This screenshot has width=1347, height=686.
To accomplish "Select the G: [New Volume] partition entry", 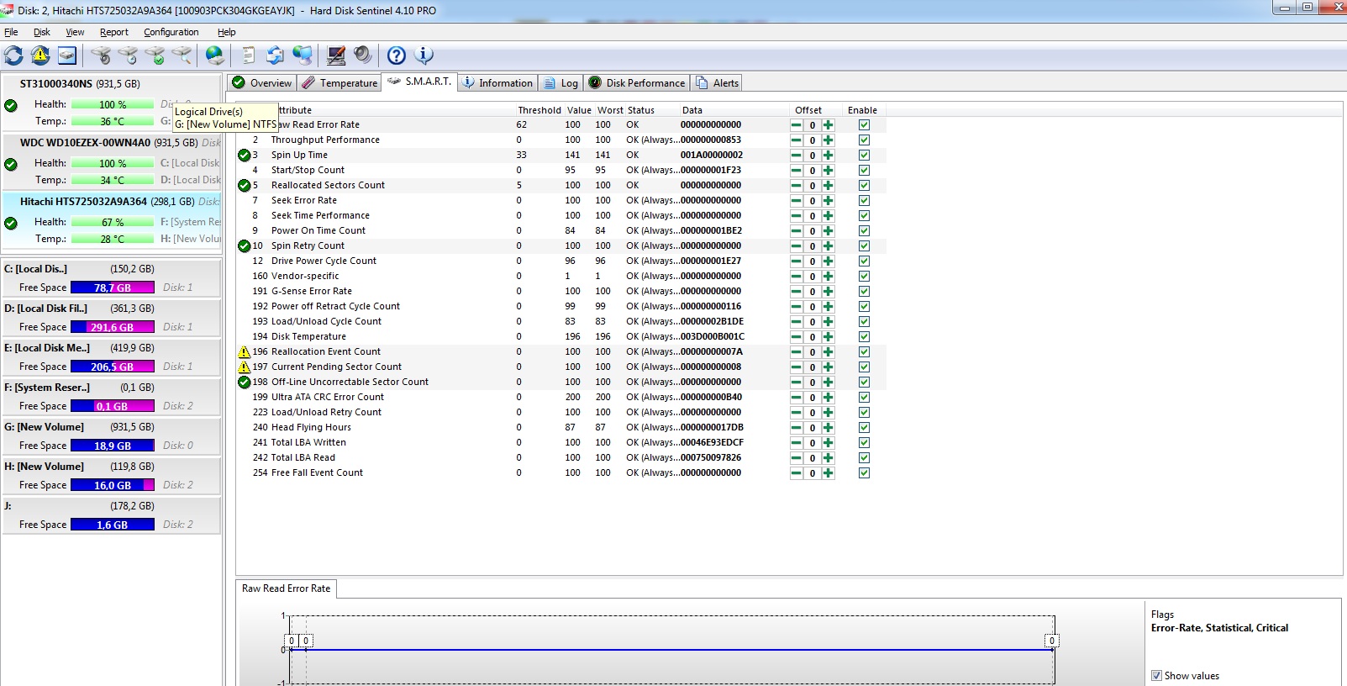I will pyautogui.click(x=111, y=435).
